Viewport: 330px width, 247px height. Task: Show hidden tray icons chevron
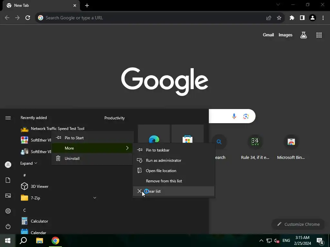coord(261,241)
